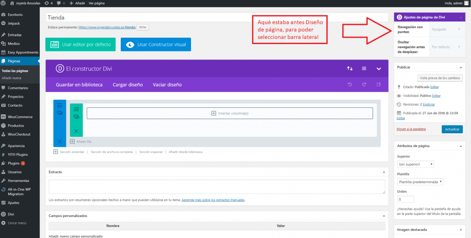
Task: Select Todas las páginas submenu item
Action: 15,71
